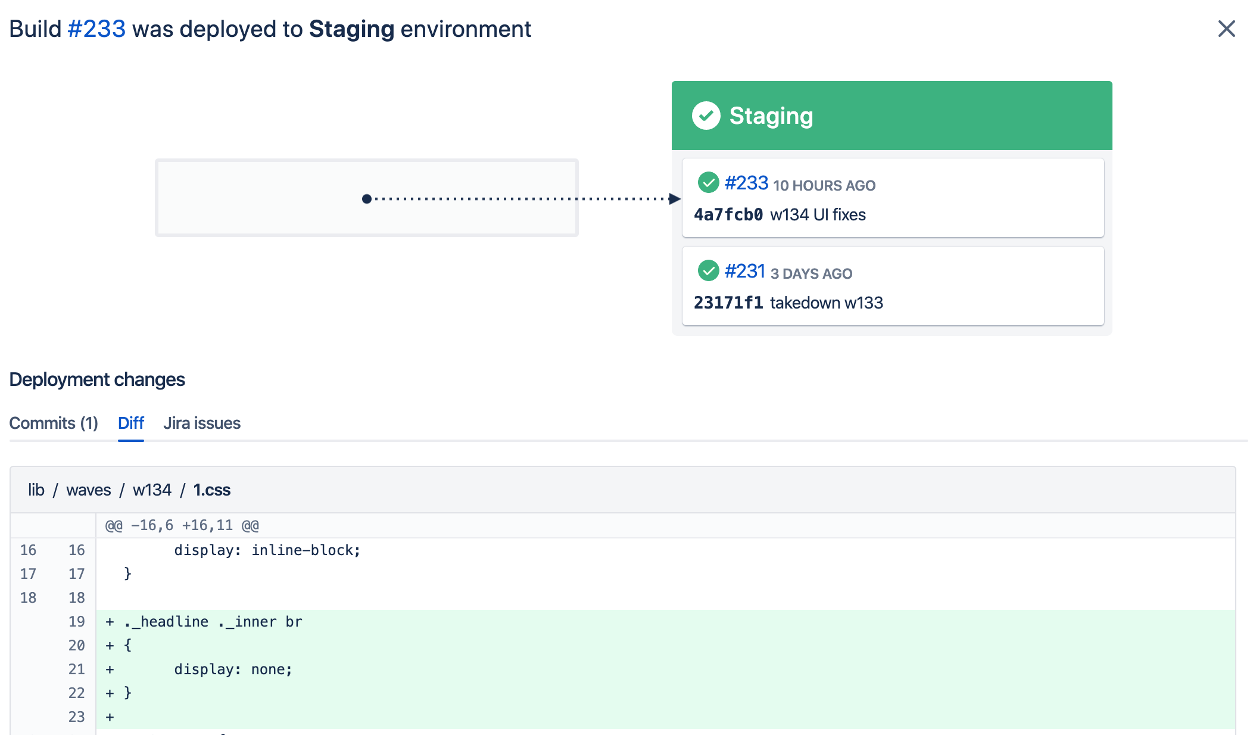Select the w134 directory in the breadcrumb
This screenshot has width=1253, height=735.
(152, 490)
